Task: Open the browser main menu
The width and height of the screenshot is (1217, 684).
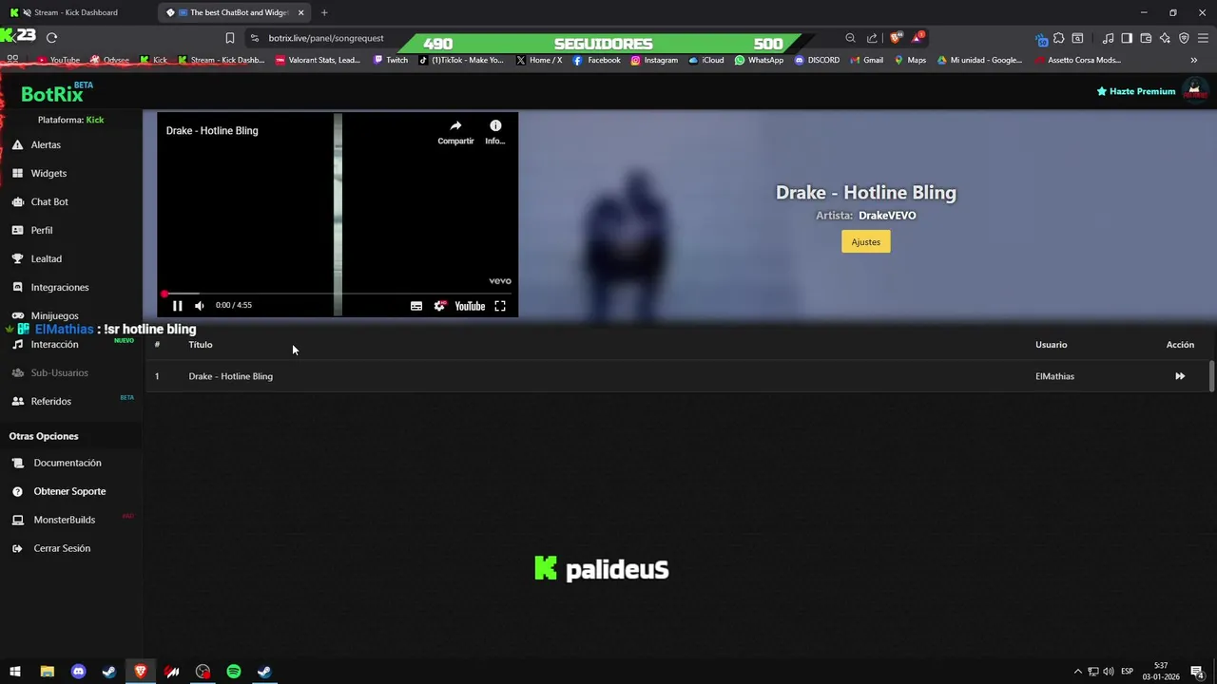Action: [x=1203, y=38]
